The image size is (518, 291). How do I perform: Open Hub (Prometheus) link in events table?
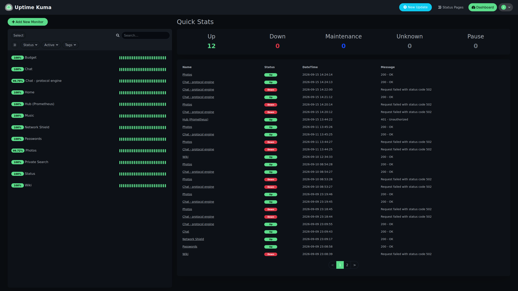[x=195, y=120]
